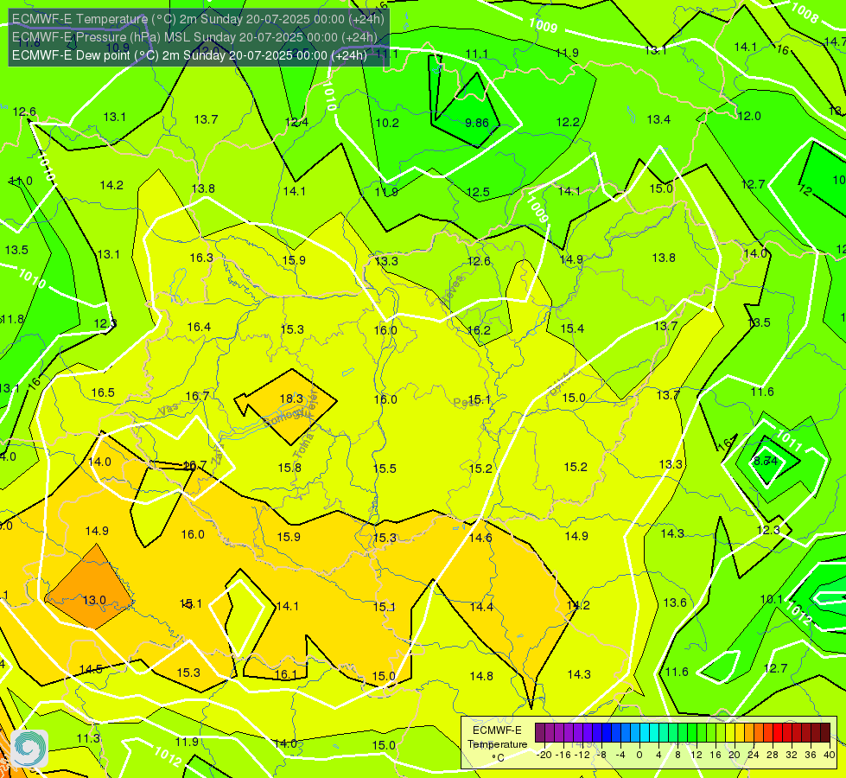Viewport: 846px width, 778px height.
Task: Click the 16.2 dew point value
Action: coord(479,330)
